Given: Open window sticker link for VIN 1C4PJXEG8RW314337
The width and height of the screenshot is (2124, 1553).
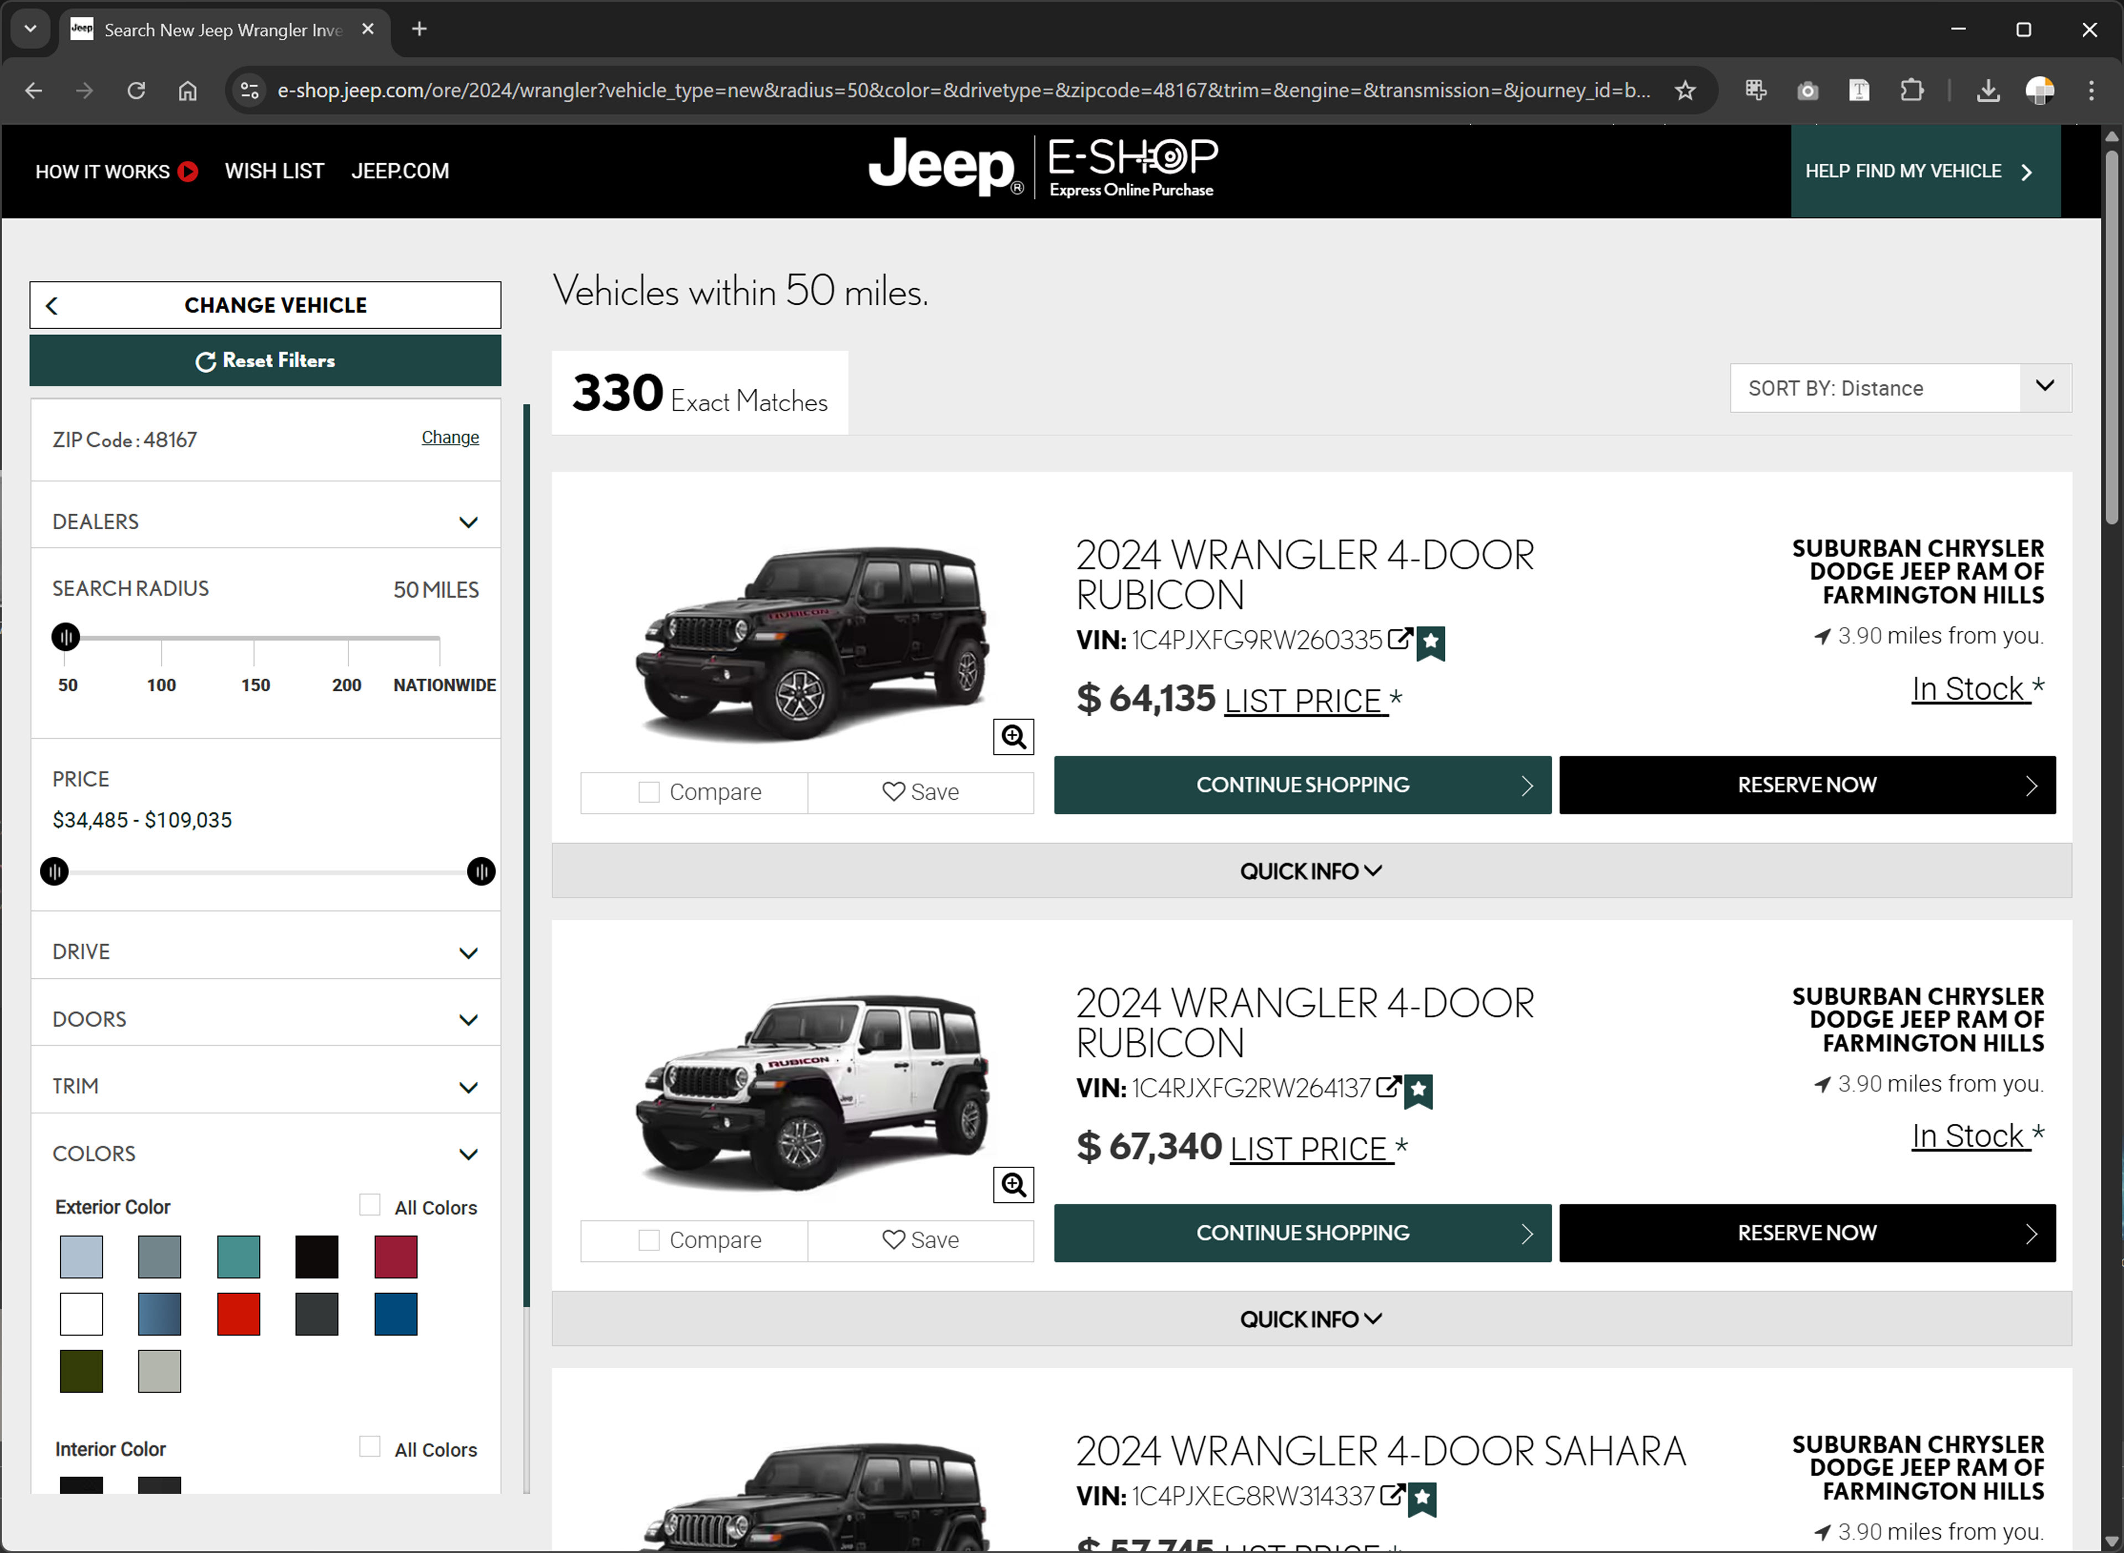Looking at the screenshot, I should point(1392,1494).
